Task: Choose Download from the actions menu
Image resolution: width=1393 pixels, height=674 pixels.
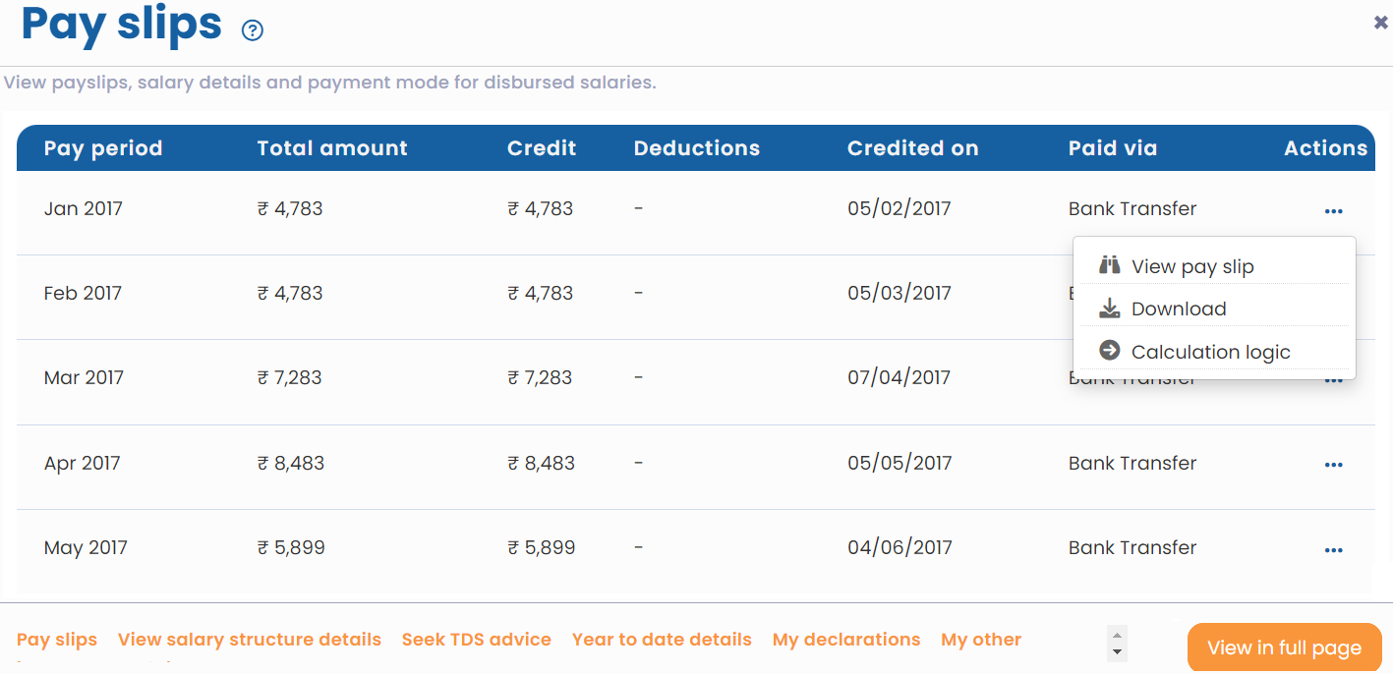Action: (x=1178, y=308)
